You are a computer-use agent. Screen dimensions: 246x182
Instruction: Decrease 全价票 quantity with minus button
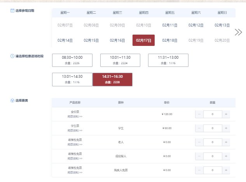tap(199, 114)
